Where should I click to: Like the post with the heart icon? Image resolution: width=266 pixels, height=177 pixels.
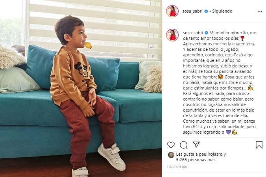171,145
